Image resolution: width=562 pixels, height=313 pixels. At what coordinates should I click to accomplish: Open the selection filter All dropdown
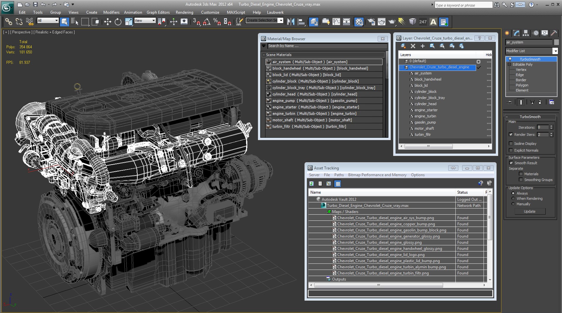(56, 20)
